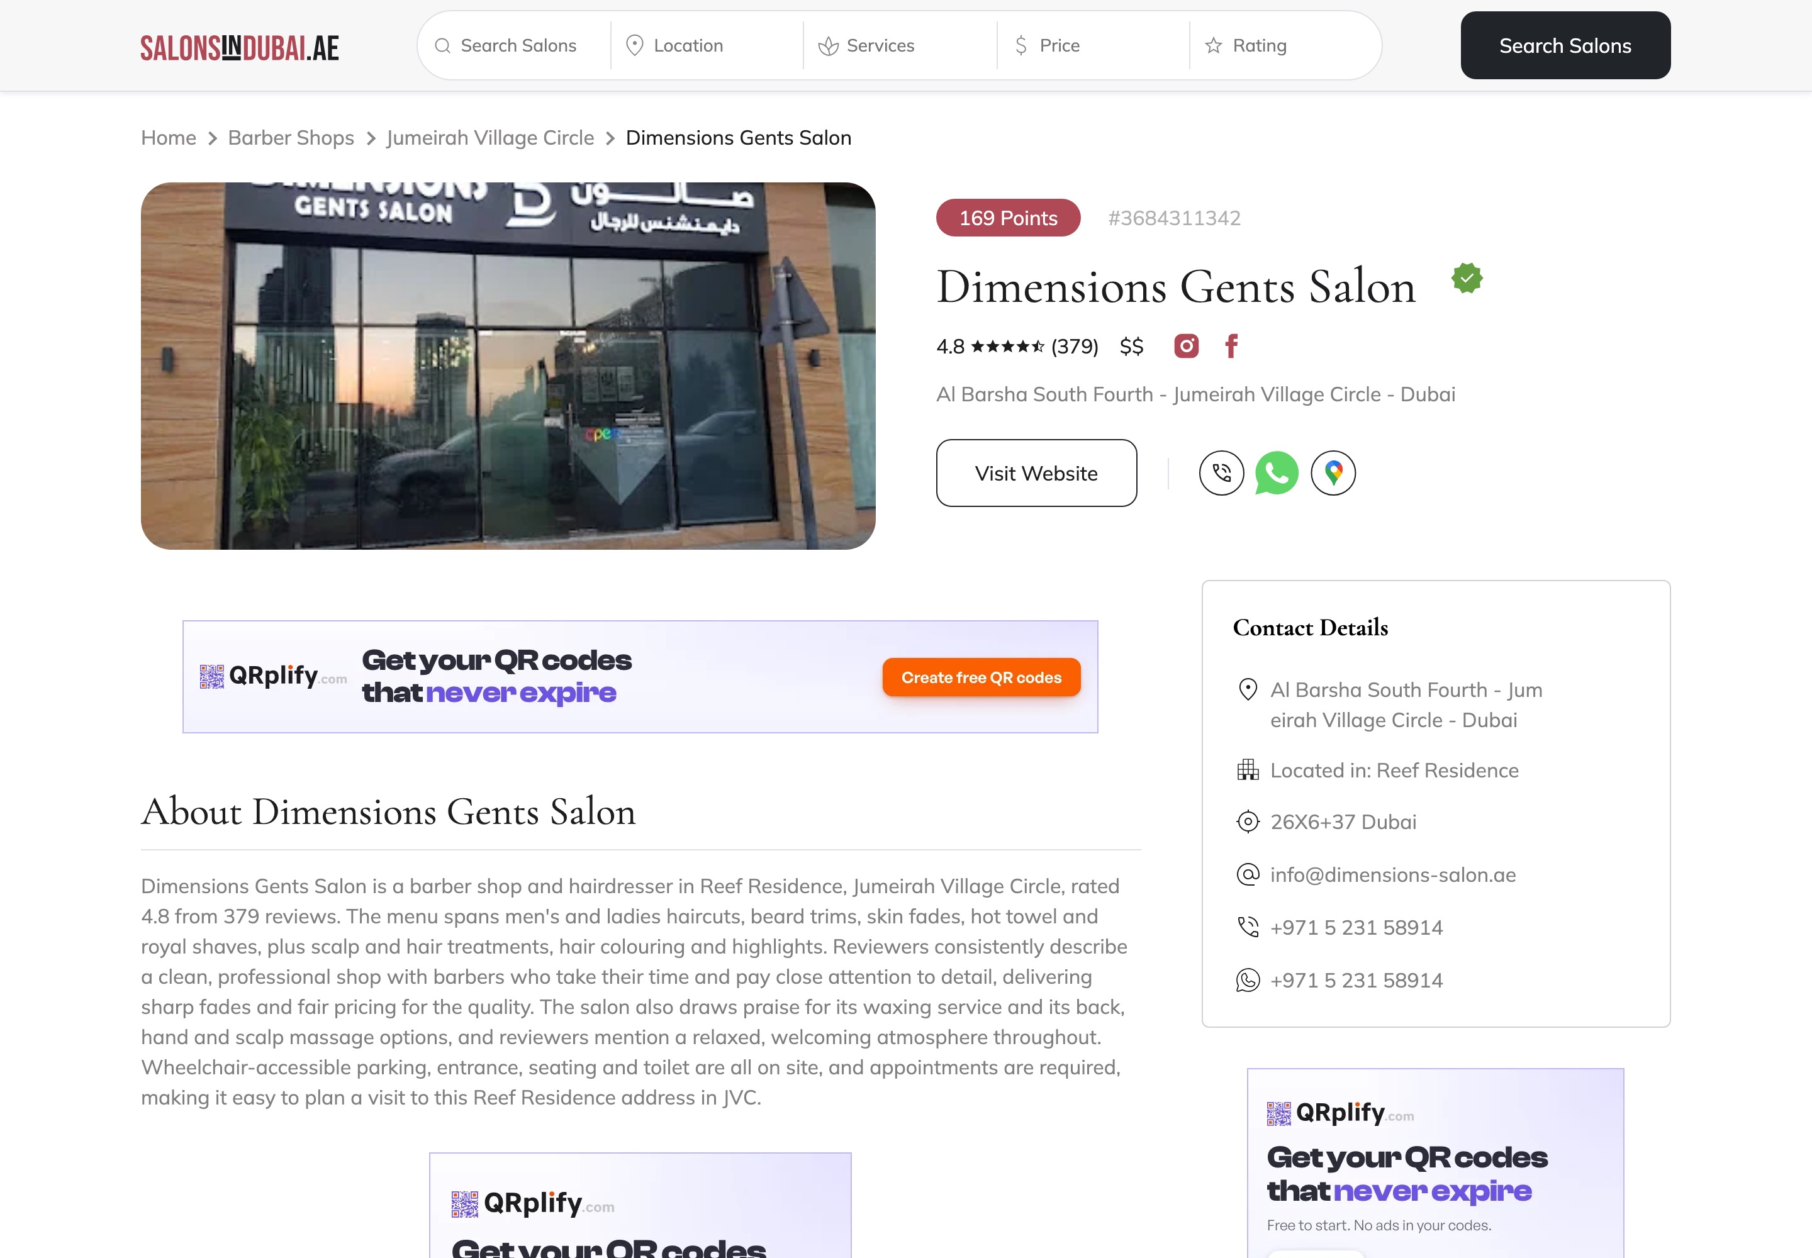1812x1258 pixels.
Task: Click the building icon beside Reef Residence
Action: tap(1248, 770)
